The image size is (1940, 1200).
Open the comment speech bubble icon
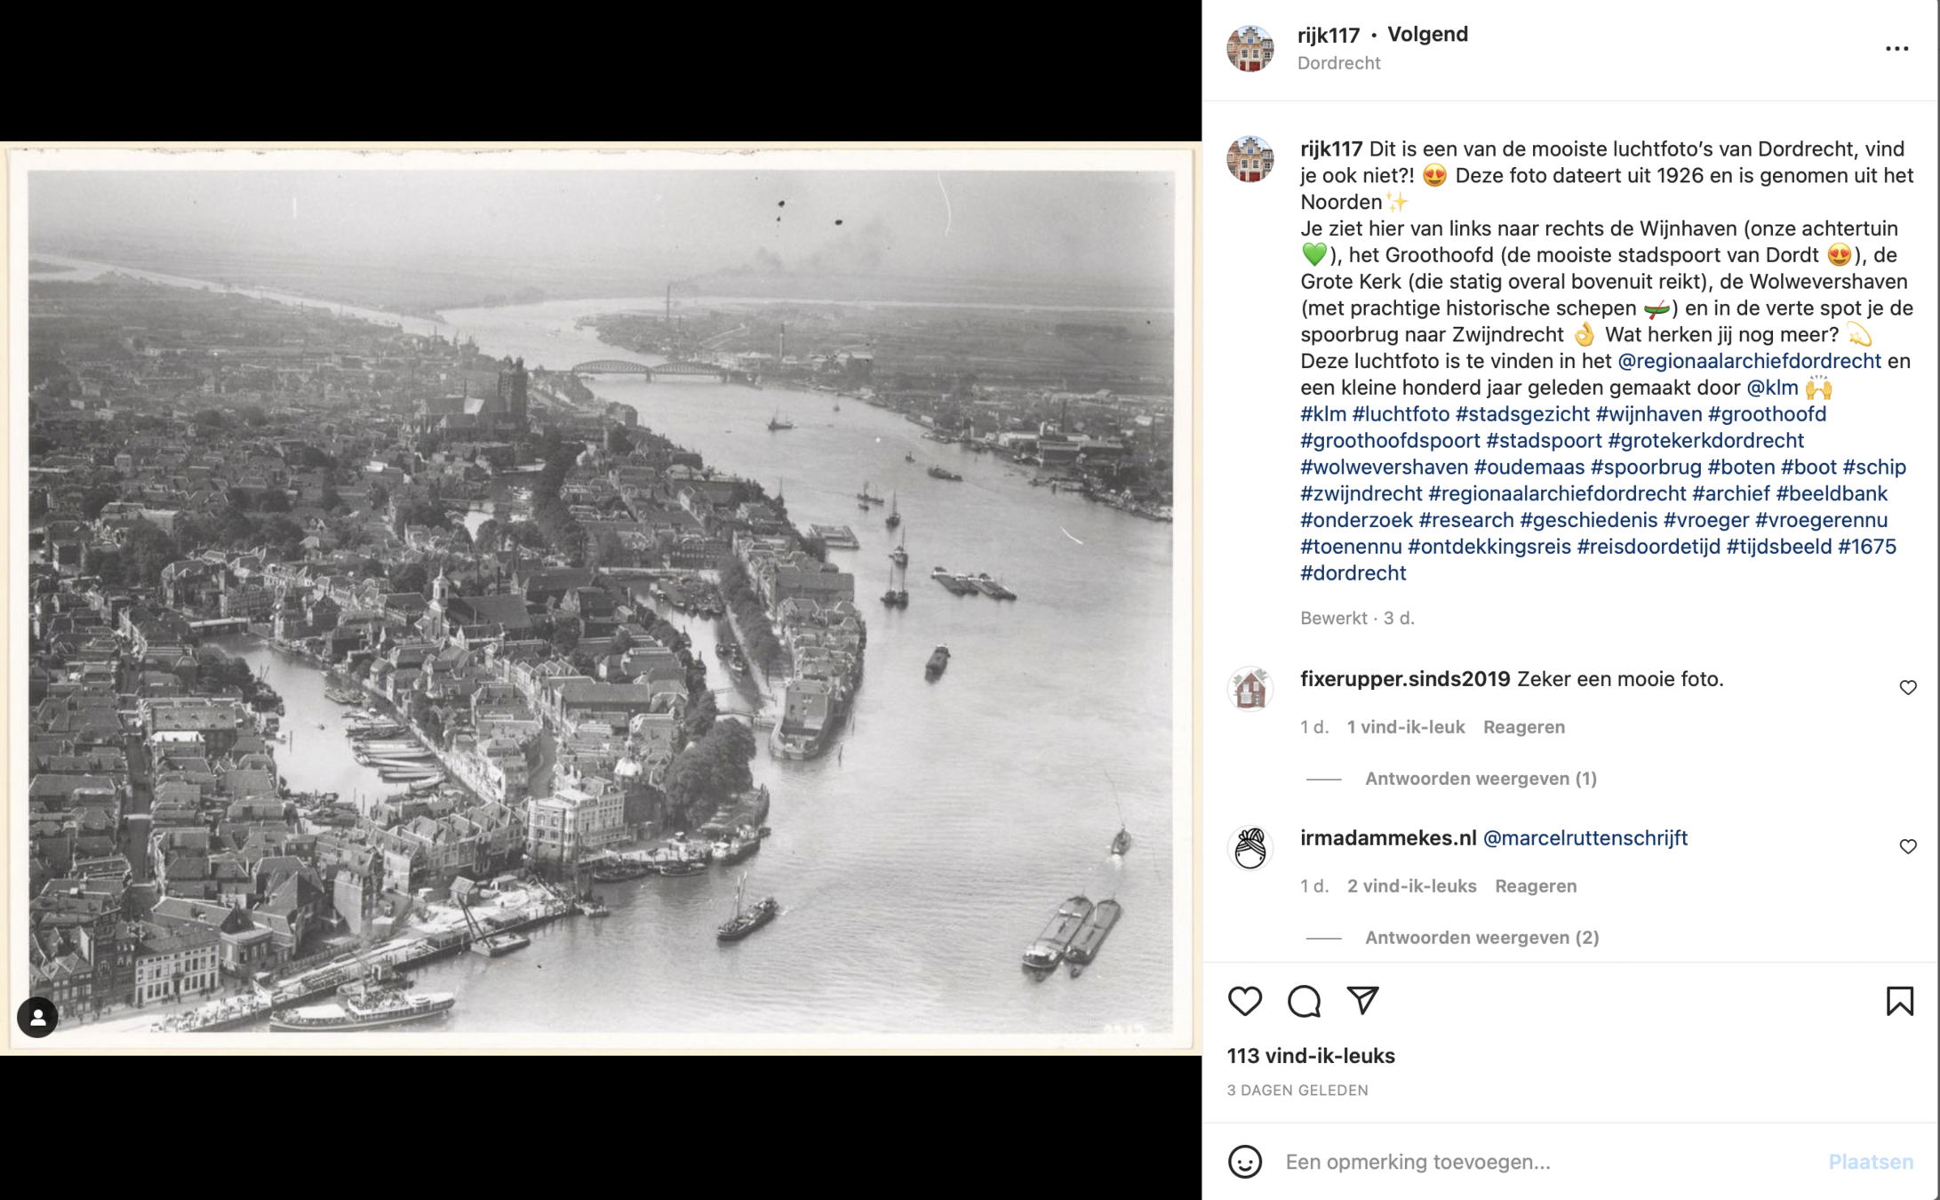tap(1304, 1001)
